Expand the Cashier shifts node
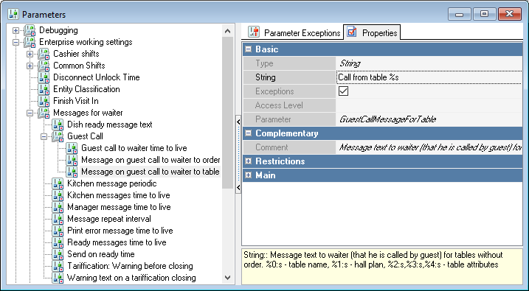The width and height of the screenshot is (529, 291). [x=30, y=54]
